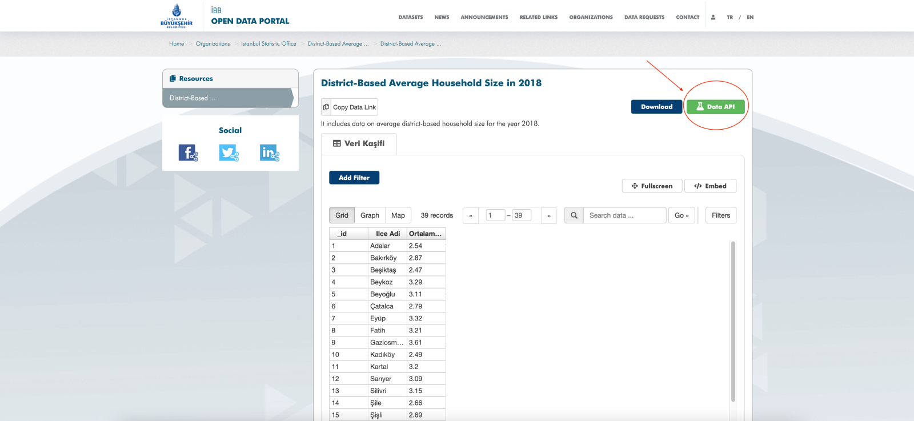The width and height of the screenshot is (914, 421).
Task: Open Announcements in top navigation
Action: 484,17
